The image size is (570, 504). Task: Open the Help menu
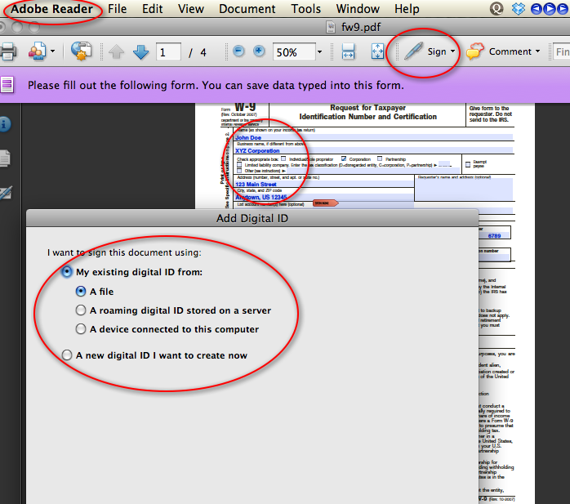click(x=407, y=9)
